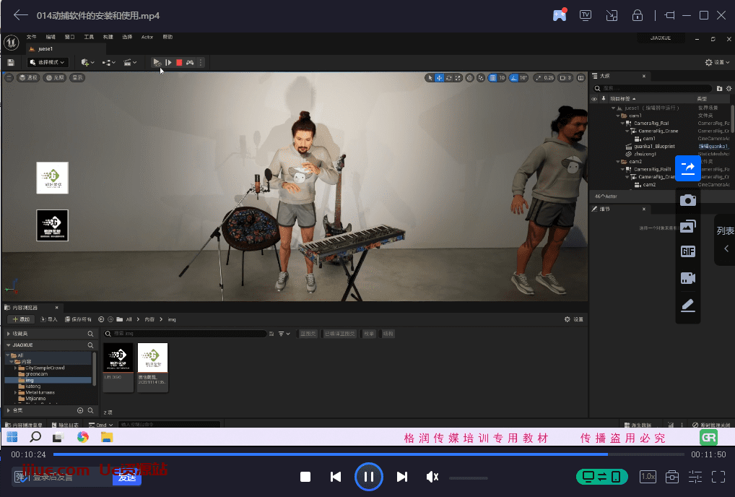This screenshot has height=497, width=735.
Task: Click the share arrow icon in sidebar
Action: 688,168
